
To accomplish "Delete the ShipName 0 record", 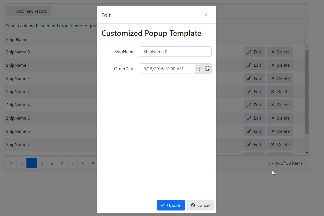I will [x=280, y=52].
